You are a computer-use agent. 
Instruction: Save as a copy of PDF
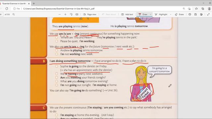(201, 14)
